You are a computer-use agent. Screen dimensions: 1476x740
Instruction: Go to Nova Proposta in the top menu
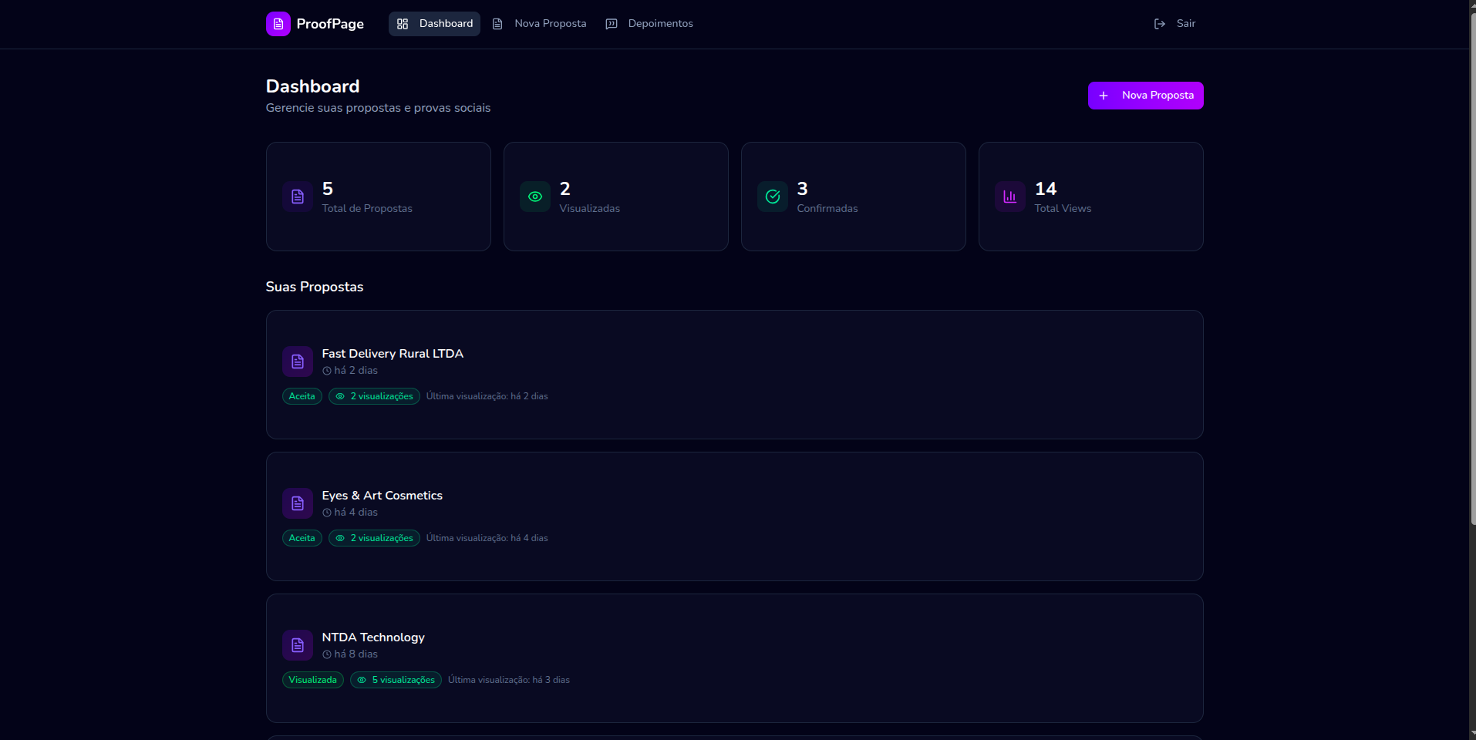point(539,24)
